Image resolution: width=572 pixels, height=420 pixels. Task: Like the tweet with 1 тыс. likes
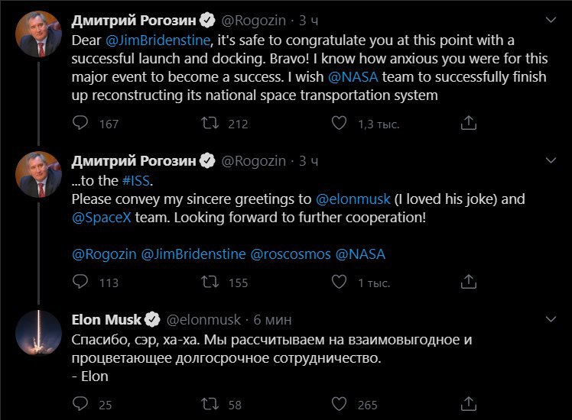(339, 282)
